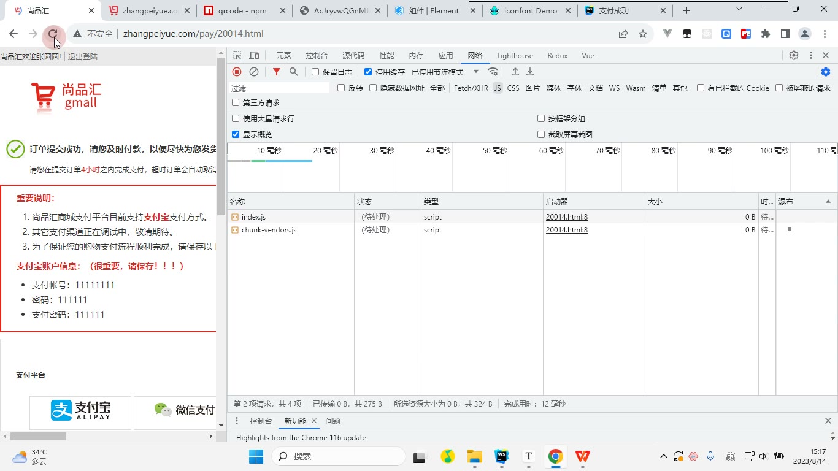Screen dimensions: 838x471
Task: Check the 截取屏幕截图 checkbox
Action: pos(541,134)
